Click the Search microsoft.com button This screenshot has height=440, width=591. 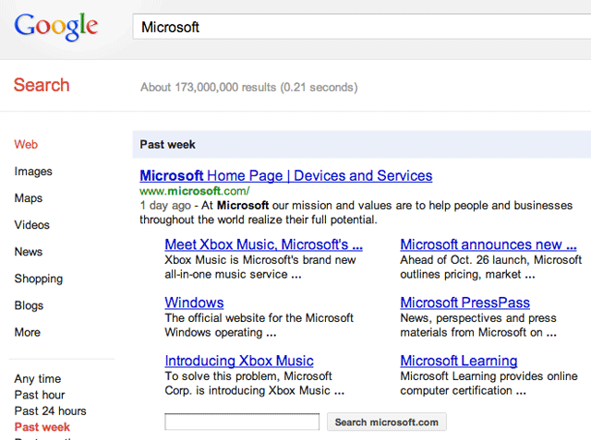coord(386,422)
